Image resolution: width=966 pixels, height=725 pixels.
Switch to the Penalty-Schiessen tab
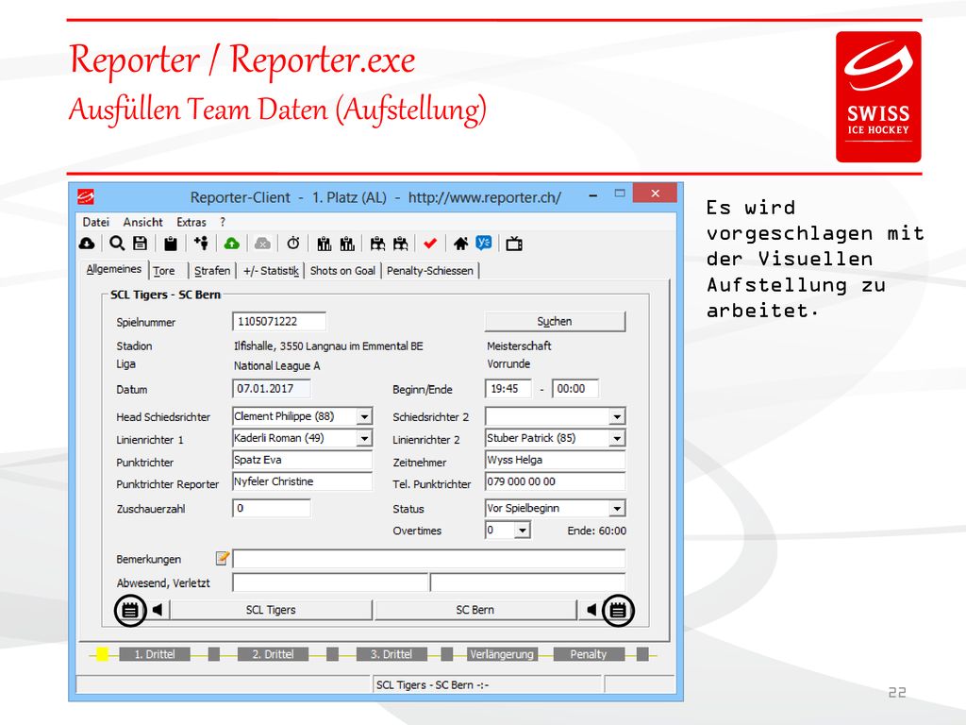(430, 271)
